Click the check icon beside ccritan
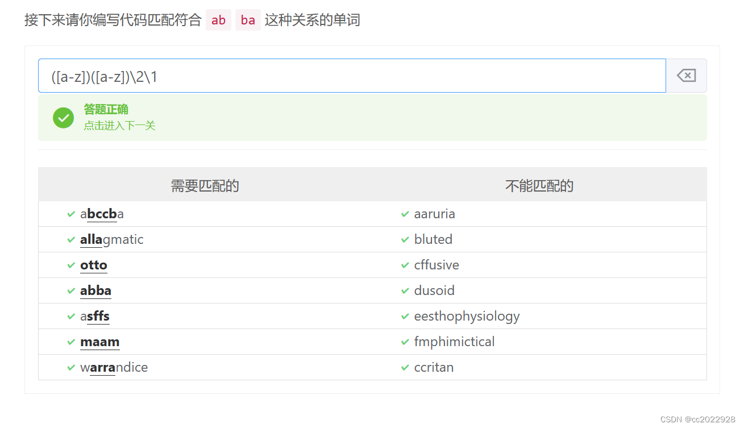This screenshot has width=744, height=428. point(405,367)
